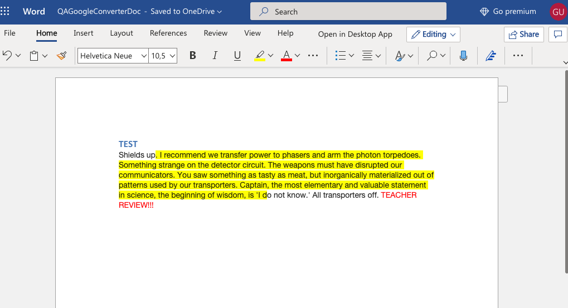
Task: Expand the Styles dropdown arrow
Action: (x=410, y=56)
